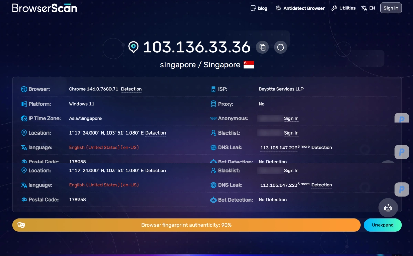Click the ISP server icon
Viewport: 413px width, 256px height.
(x=213, y=89)
